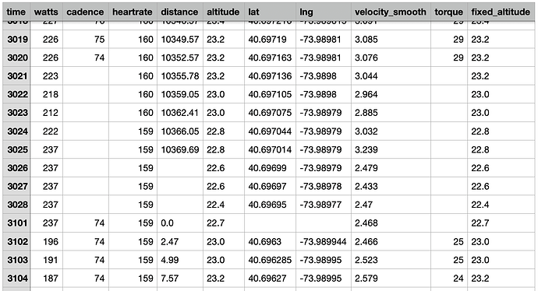Click distance cell 10349.57
The width and height of the screenshot is (538, 291).
click(180, 40)
